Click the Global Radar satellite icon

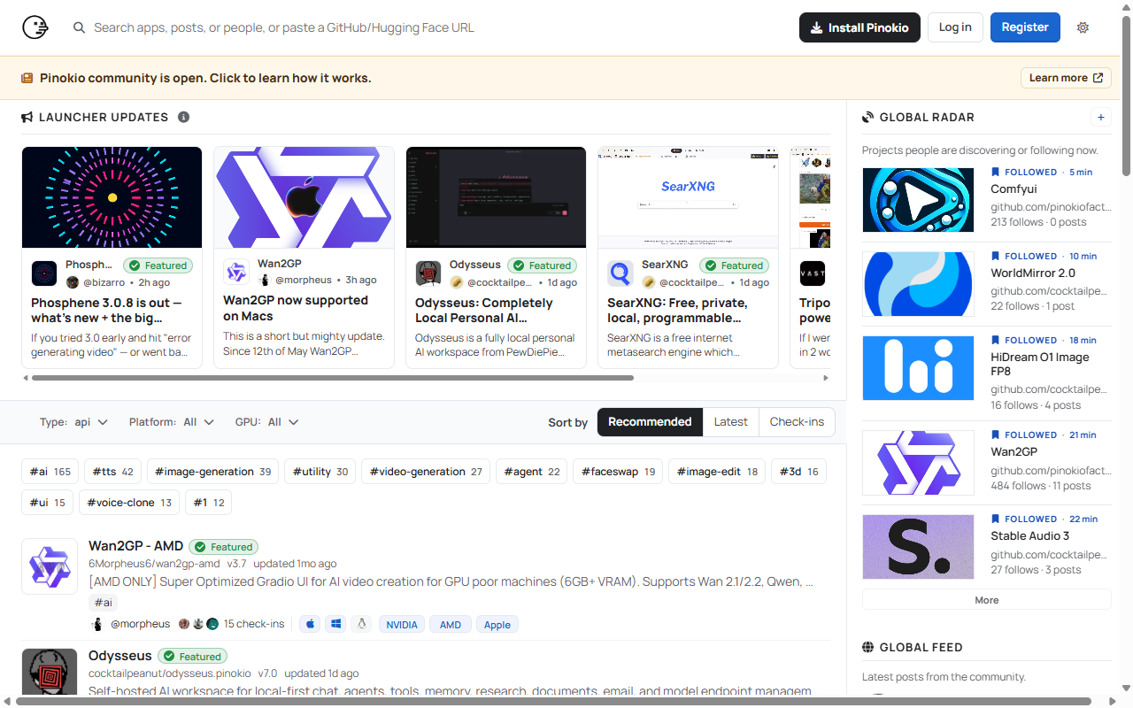pos(867,117)
